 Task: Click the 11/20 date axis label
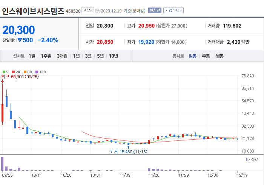pos(154,175)
